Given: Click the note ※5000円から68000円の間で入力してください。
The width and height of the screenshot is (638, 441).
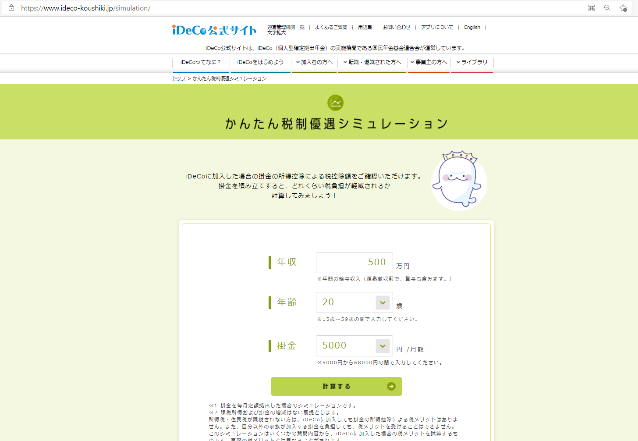Looking at the screenshot, I should [381, 363].
